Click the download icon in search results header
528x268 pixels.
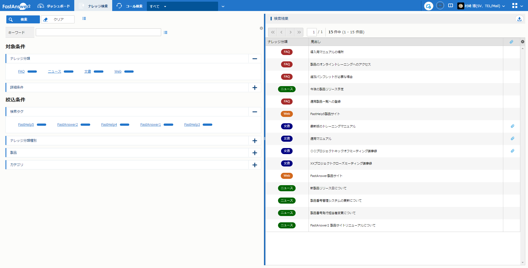tap(519, 19)
